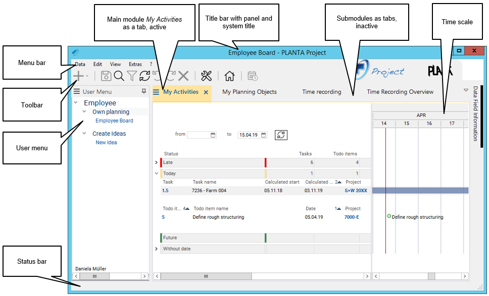Click the Refresh arrows icon in the toolbar

pyautogui.click(x=144, y=76)
